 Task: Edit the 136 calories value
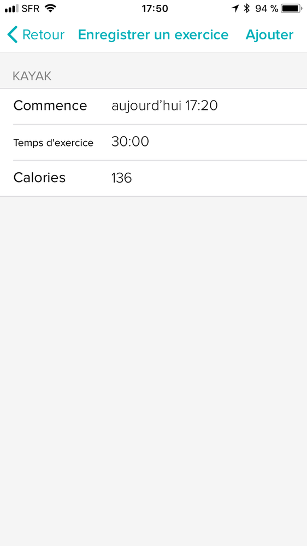click(121, 178)
